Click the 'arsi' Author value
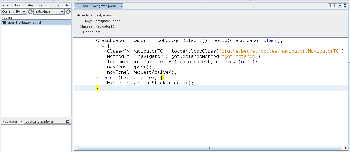This screenshot has width=350, height=152. pyautogui.click(x=99, y=32)
